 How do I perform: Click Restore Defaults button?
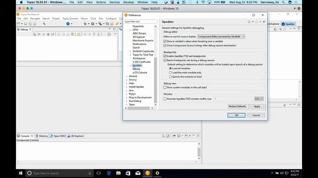[x=237, y=106]
